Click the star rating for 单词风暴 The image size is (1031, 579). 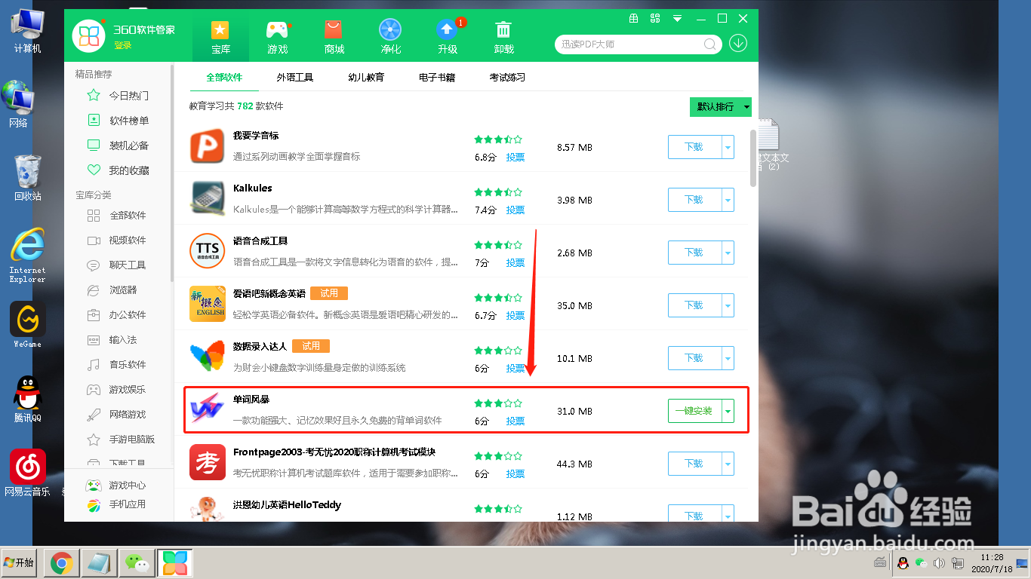498,403
